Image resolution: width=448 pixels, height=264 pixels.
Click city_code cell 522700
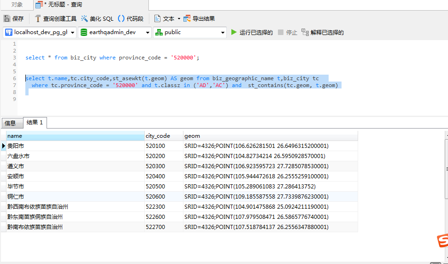coord(164,227)
